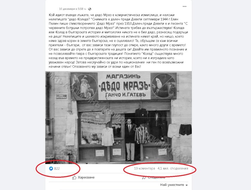Click the right Santa portrait on sign
The width and height of the screenshot is (251, 190).
164,85
